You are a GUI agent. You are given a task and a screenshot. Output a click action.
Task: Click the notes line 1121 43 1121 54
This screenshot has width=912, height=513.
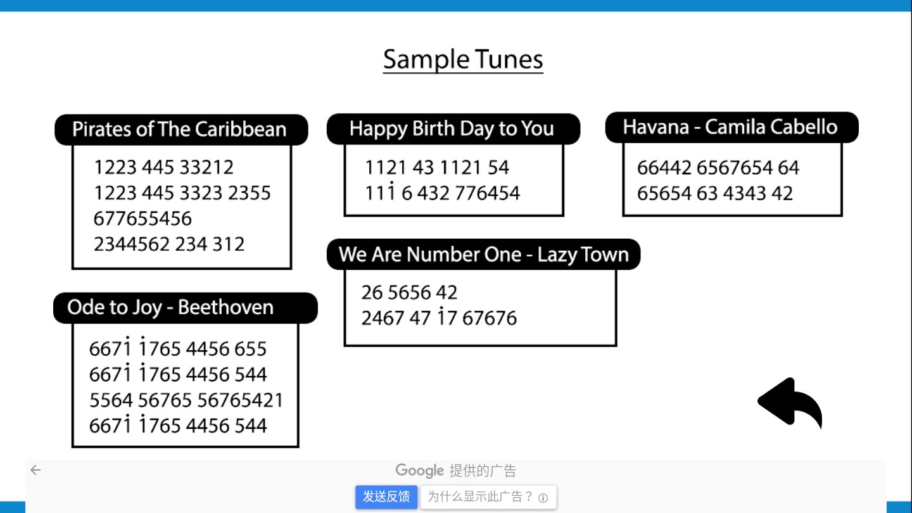coord(437,167)
